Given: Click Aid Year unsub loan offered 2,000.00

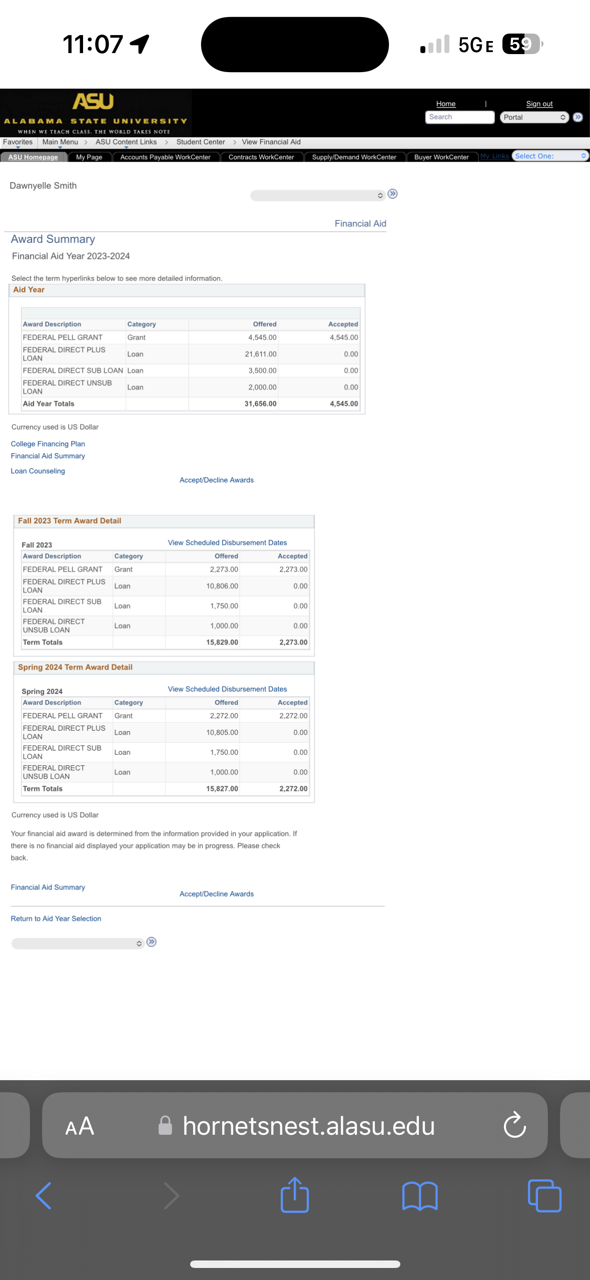Looking at the screenshot, I should [262, 387].
